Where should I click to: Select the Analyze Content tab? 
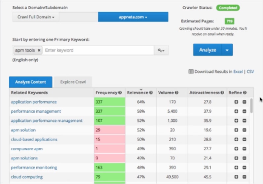click(x=30, y=82)
